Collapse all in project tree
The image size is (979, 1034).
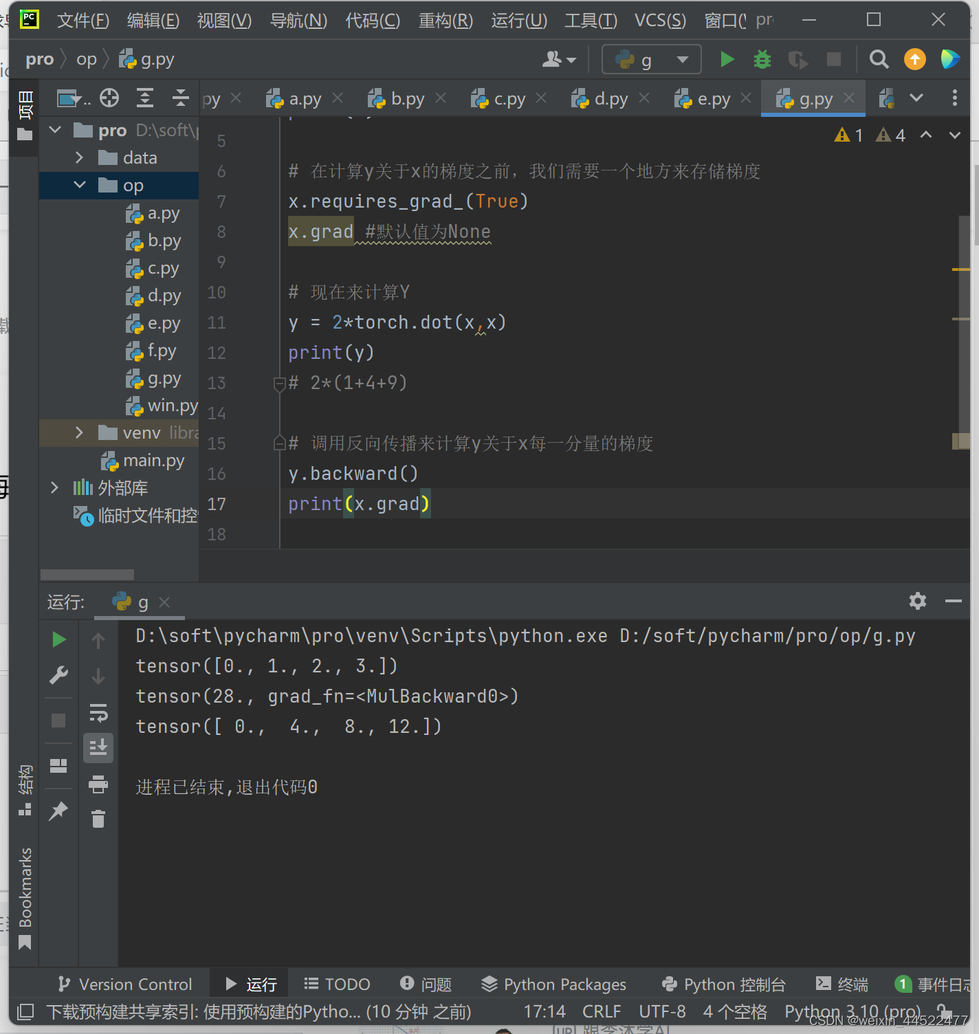click(x=180, y=98)
